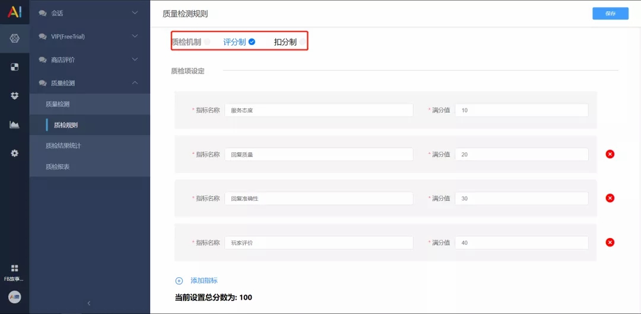Open the area chart statistics icon

coord(14,124)
